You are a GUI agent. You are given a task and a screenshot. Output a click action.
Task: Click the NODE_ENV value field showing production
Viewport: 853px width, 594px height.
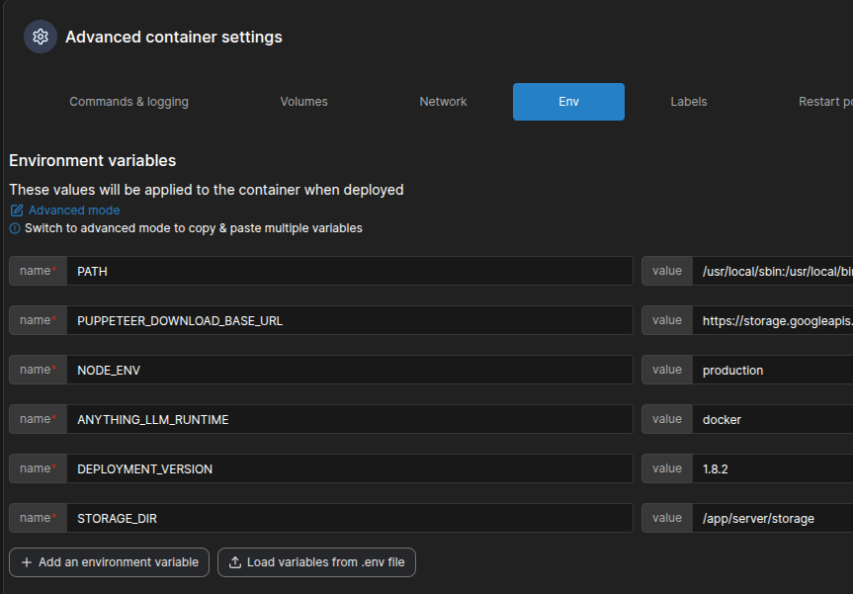(771, 370)
